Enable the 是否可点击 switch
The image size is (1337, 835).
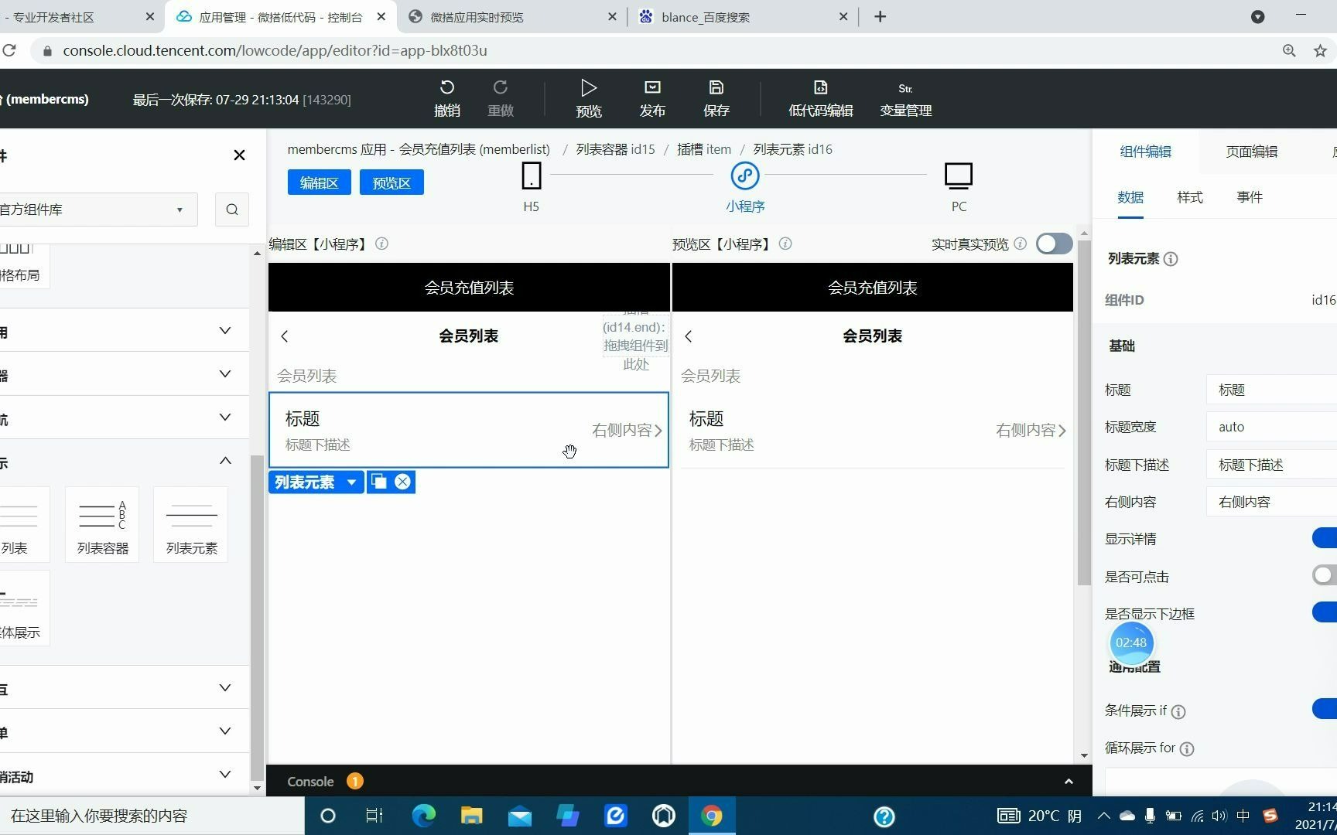(x=1325, y=575)
